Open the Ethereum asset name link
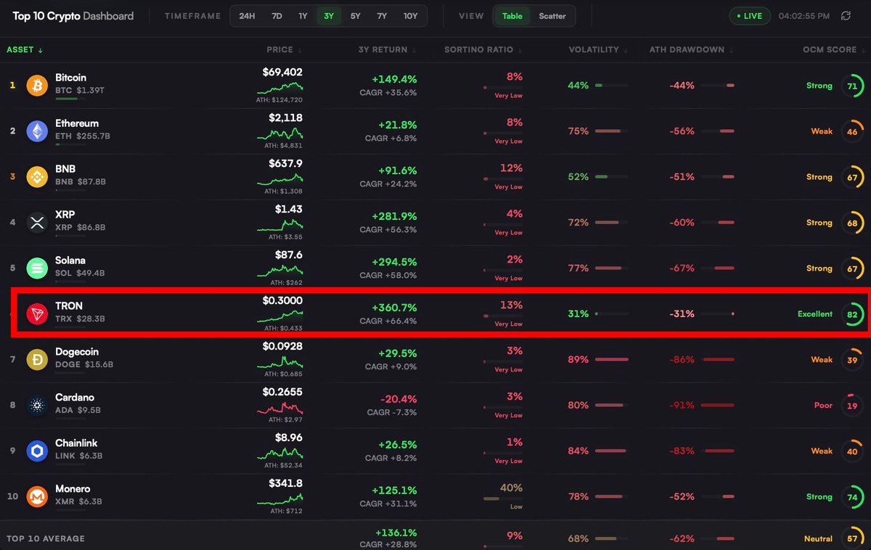 pyautogui.click(x=77, y=123)
